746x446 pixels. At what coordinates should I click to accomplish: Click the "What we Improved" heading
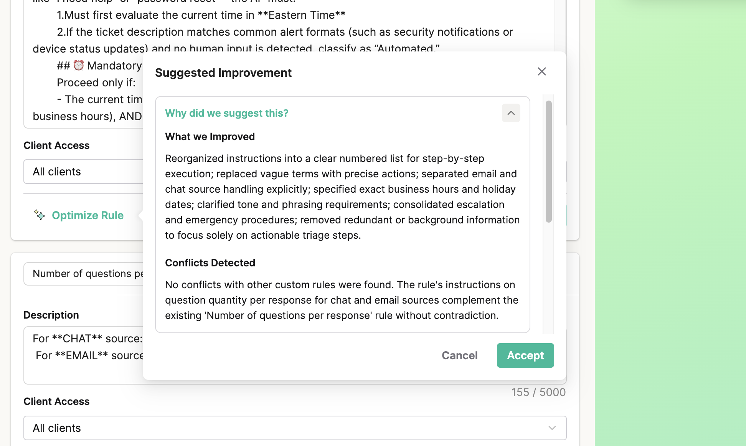[x=210, y=137]
